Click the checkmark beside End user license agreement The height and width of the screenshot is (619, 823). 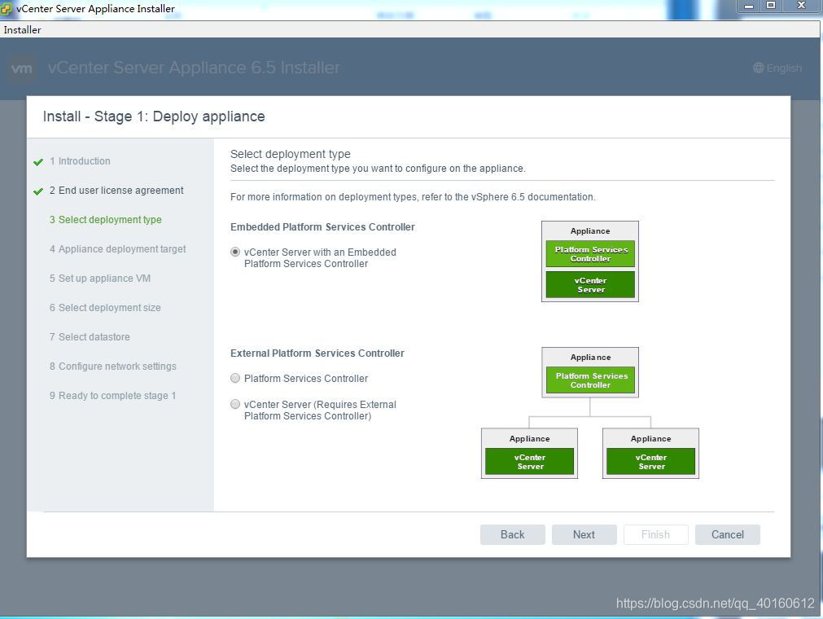pyautogui.click(x=37, y=191)
